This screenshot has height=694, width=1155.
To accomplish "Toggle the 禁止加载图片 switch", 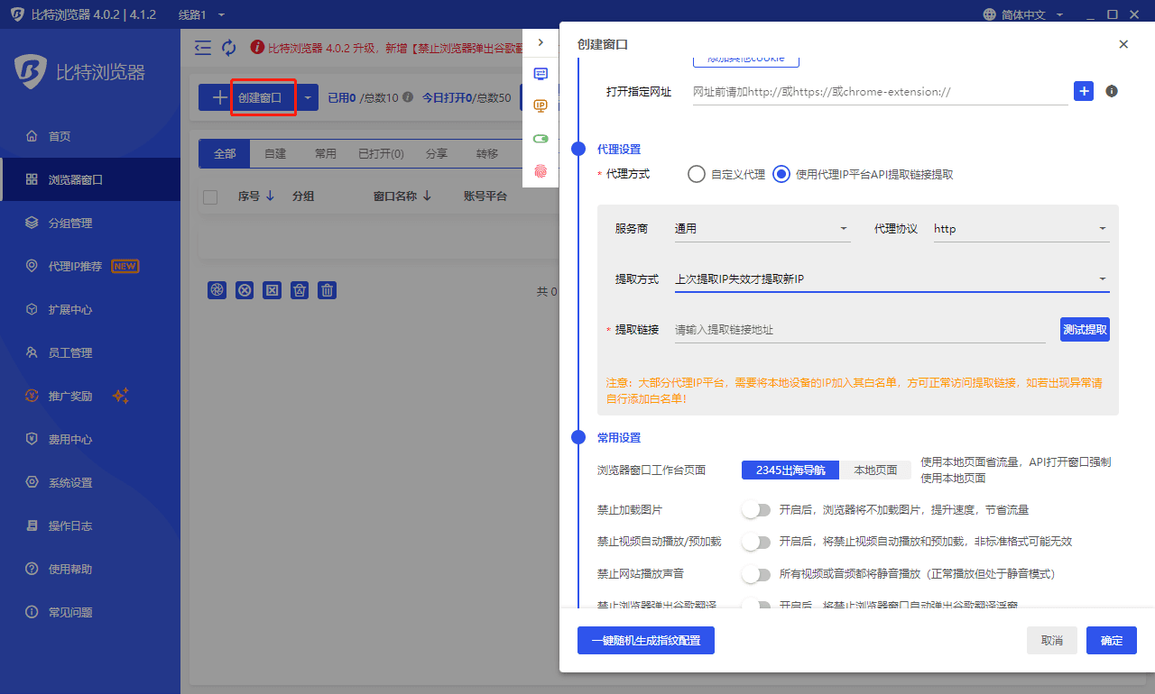I will pyautogui.click(x=756, y=510).
